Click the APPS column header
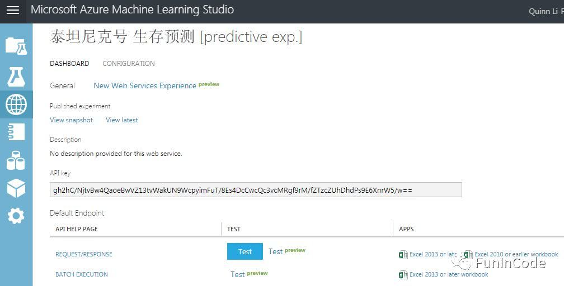 (406, 229)
